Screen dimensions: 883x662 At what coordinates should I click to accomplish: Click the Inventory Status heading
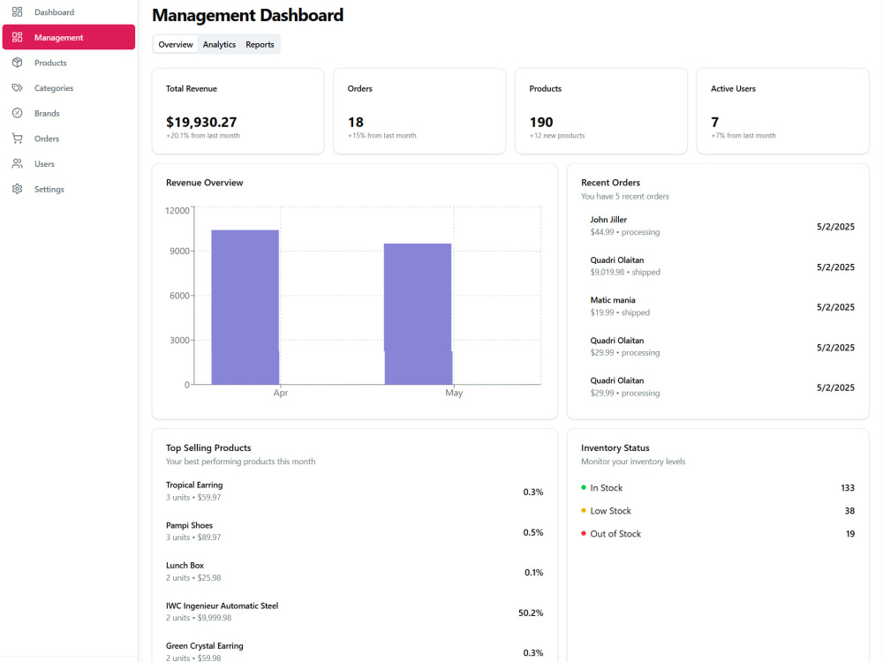pyautogui.click(x=615, y=448)
